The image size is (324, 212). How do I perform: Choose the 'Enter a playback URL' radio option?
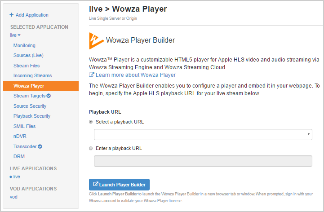point(91,148)
